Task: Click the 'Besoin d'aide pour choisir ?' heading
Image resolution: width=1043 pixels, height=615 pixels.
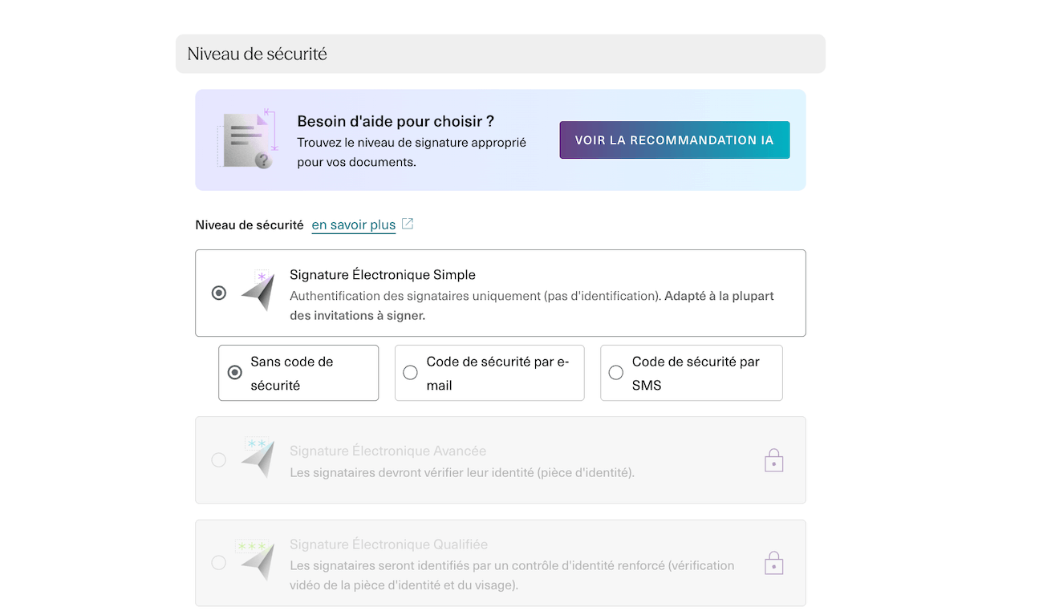Action: click(x=395, y=122)
